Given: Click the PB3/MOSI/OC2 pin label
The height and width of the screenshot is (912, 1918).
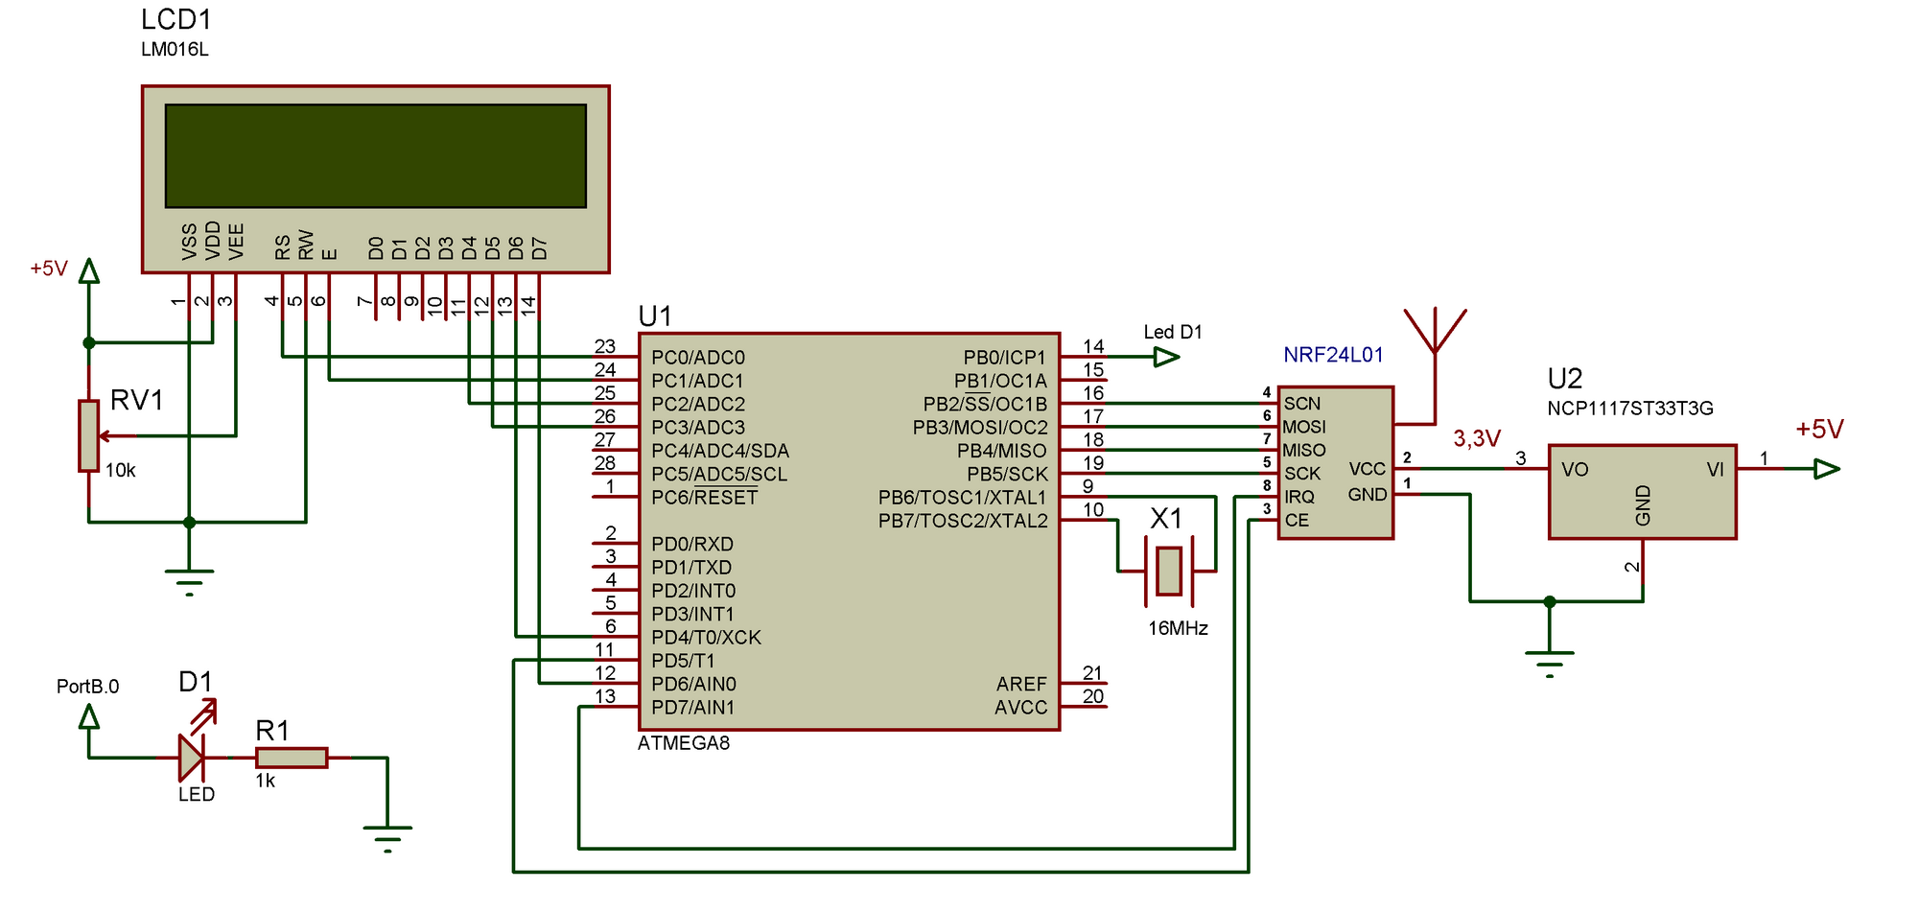Looking at the screenshot, I should (980, 428).
